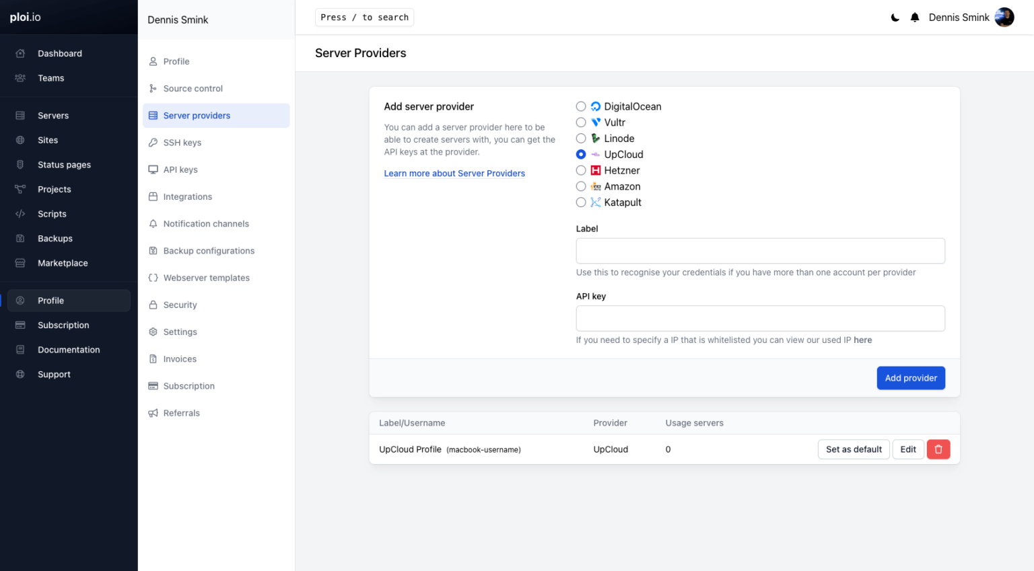Screen dimensions: 1034x571
Task: Click the Documentation book icon
Action: [20, 350]
